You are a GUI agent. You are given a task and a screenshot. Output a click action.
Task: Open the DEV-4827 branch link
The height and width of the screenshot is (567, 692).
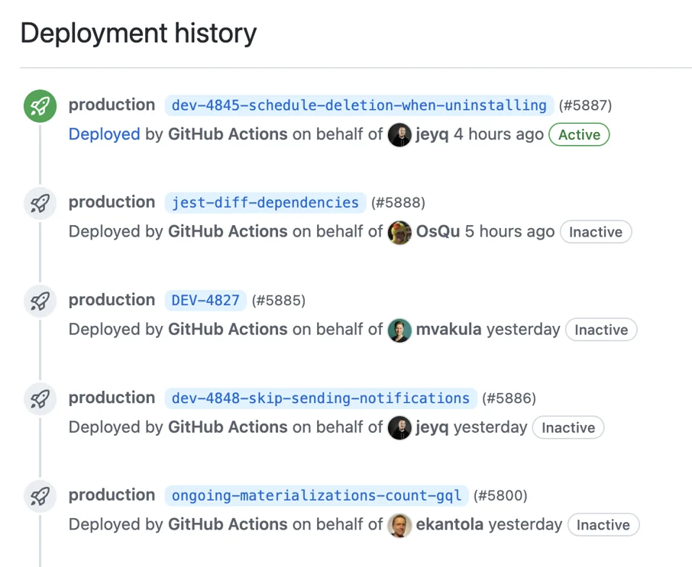tap(205, 301)
